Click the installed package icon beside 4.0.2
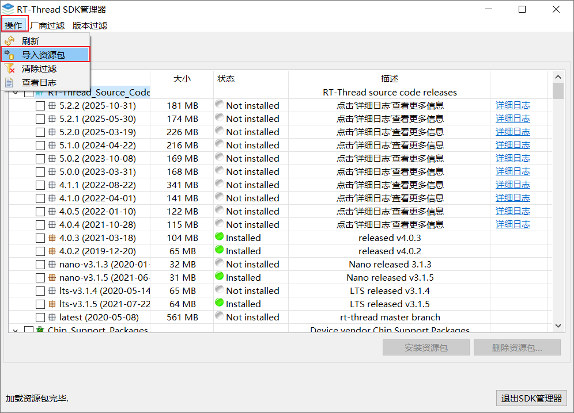Viewport: 574px width, 413px height. (x=52, y=251)
